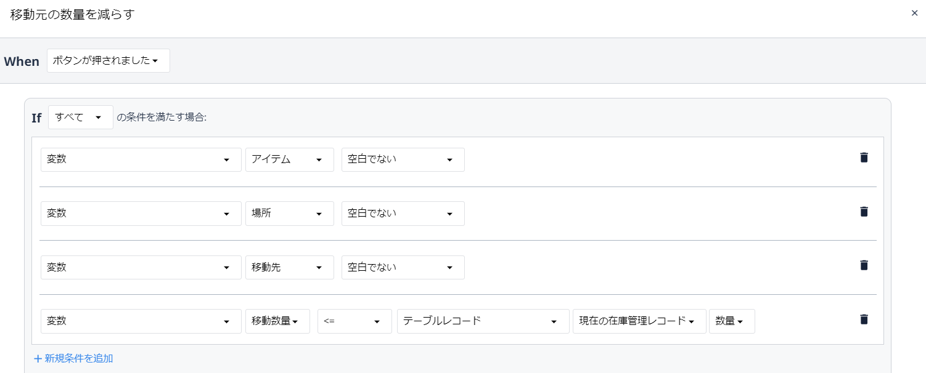Open the テーブルレコード source dropdown
Viewport: 926px width, 373px height.
click(x=483, y=321)
